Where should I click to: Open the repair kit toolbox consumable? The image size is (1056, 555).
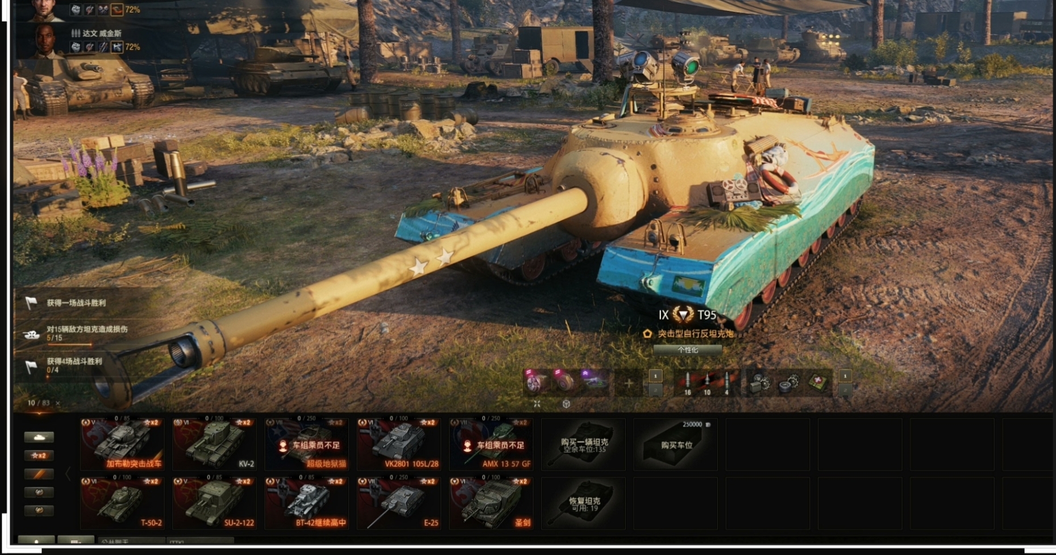pyautogui.click(x=760, y=382)
